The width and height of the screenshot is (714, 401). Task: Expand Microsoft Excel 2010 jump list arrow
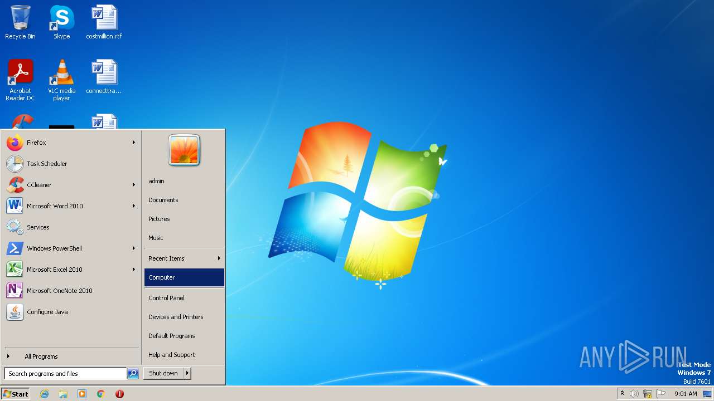click(134, 270)
